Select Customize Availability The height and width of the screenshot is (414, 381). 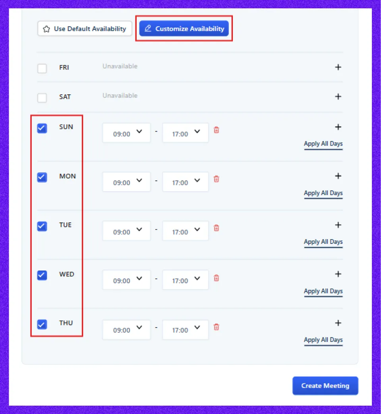point(184,29)
